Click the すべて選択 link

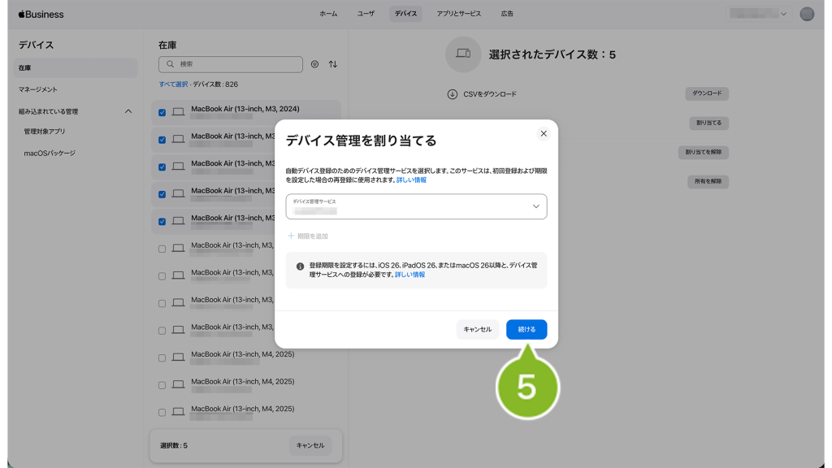pyautogui.click(x=173, y=84)
